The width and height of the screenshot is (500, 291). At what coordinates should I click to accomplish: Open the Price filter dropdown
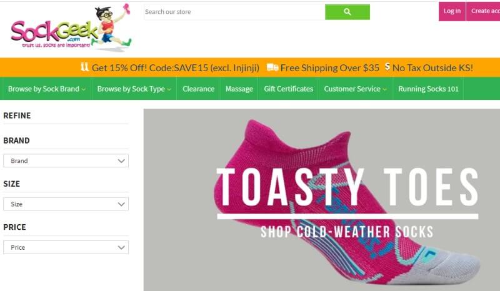point(66,247)
